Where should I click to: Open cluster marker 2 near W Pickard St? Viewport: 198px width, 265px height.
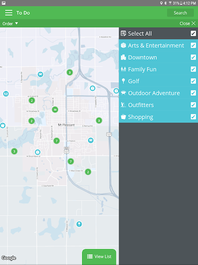[31, 100]
